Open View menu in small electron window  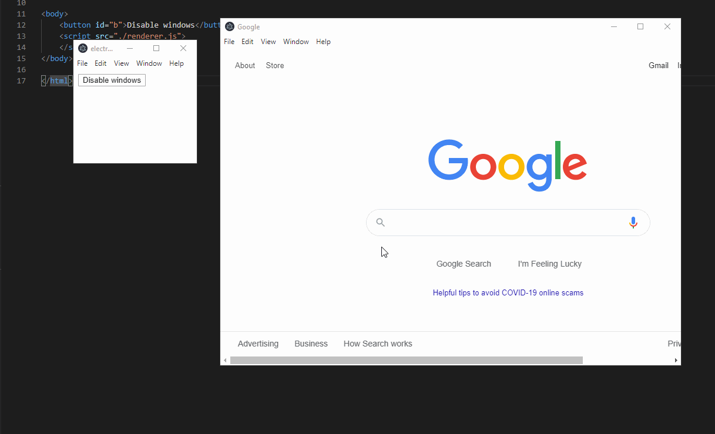(x=122, y=63)
